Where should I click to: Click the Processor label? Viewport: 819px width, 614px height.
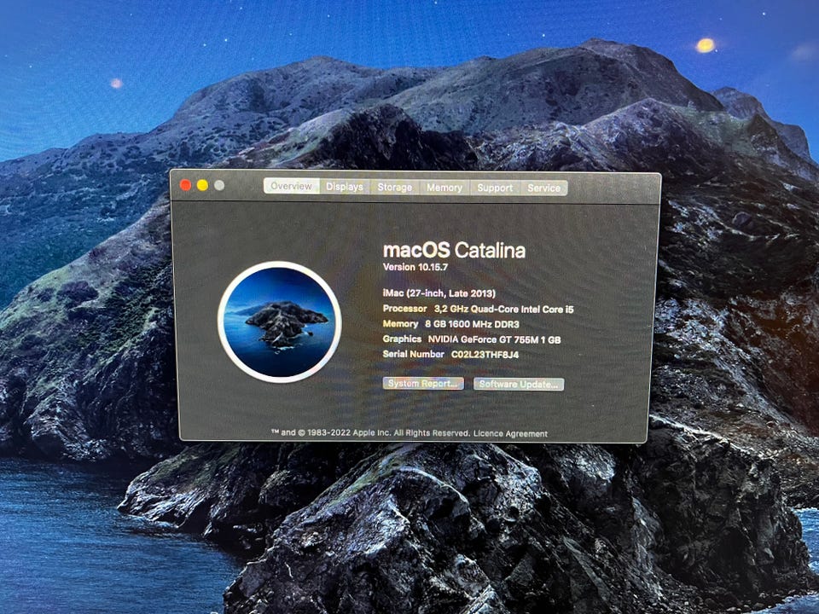pos(404,309)
